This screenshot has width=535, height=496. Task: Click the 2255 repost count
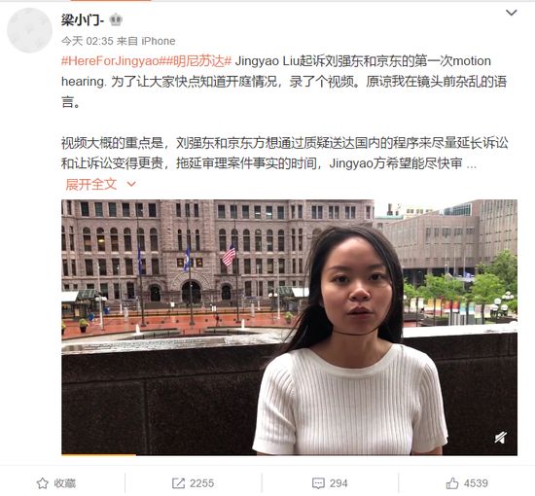coord(201,483)
